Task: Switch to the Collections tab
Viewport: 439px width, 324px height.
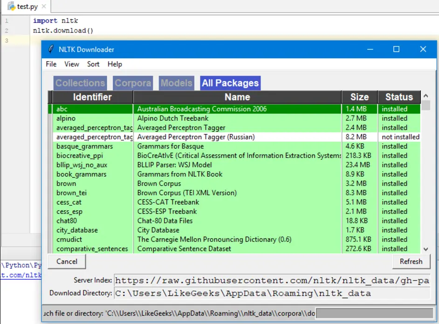Action: point(80,83)
